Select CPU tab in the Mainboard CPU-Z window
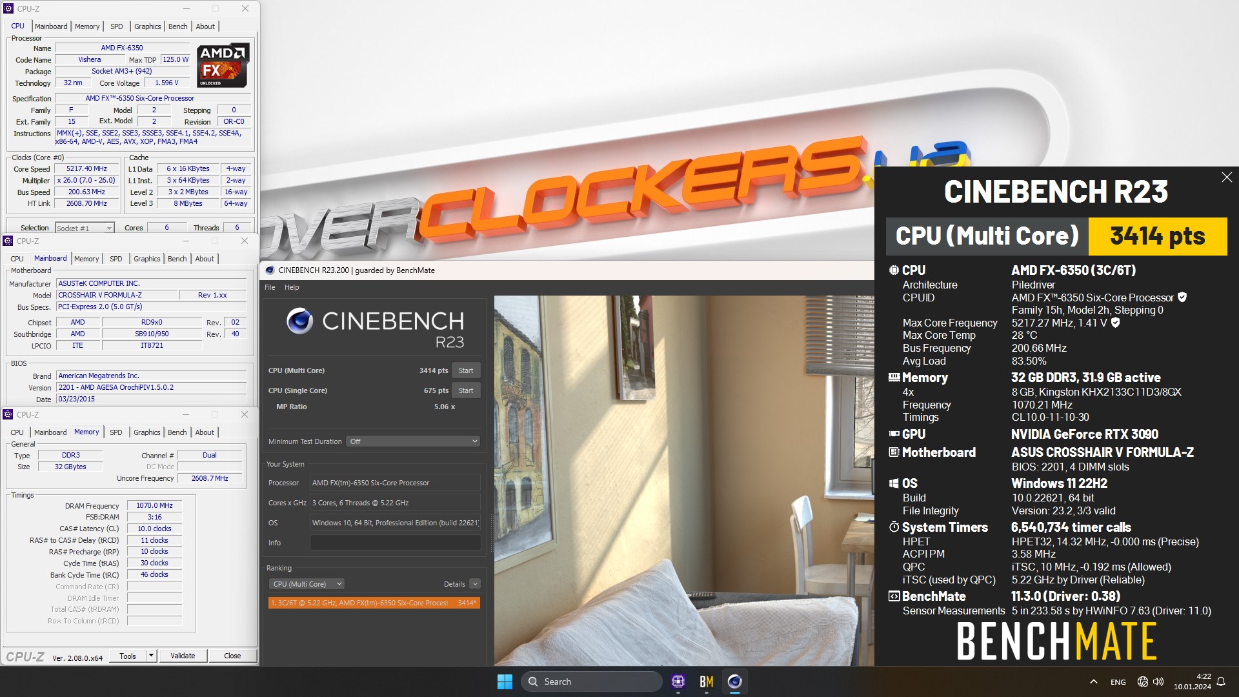 (17, 259)
